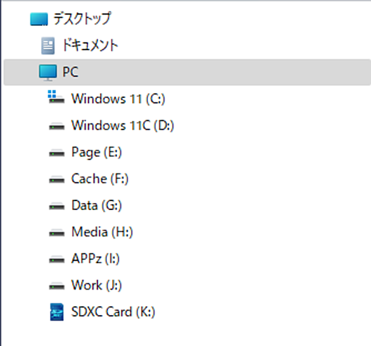Click the Data (G:) drive icon
The image size is (371, 346).
(56, 206)
